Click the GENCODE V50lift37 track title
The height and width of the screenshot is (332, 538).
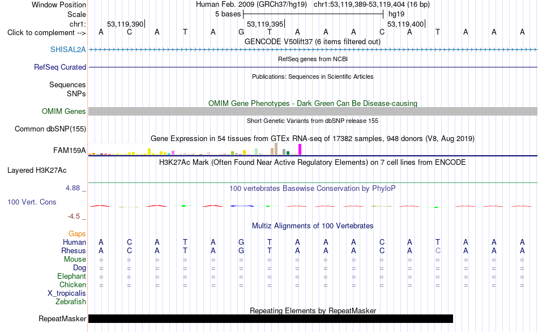pyautogui.click(x=313, y=41)
